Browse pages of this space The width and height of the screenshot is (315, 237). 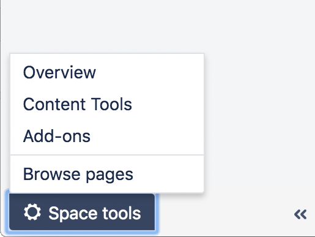(107, 174)
